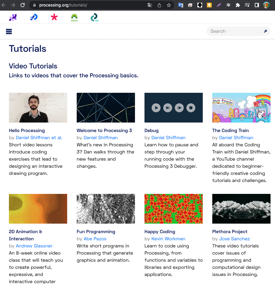Click the dark globe slash extension icon
Screen dimensions: 275x284
(x=228, y=5)
